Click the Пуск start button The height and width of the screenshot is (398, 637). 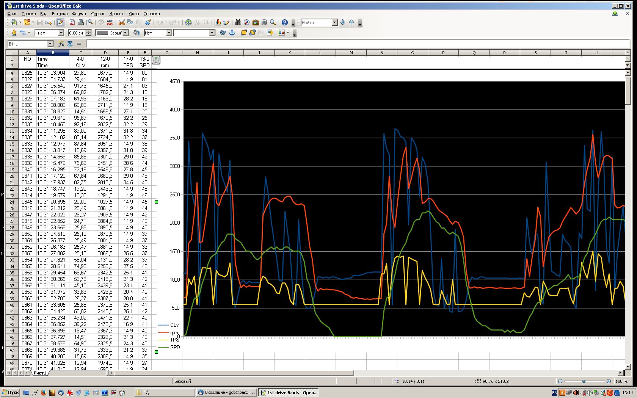[x=11, y=392]
